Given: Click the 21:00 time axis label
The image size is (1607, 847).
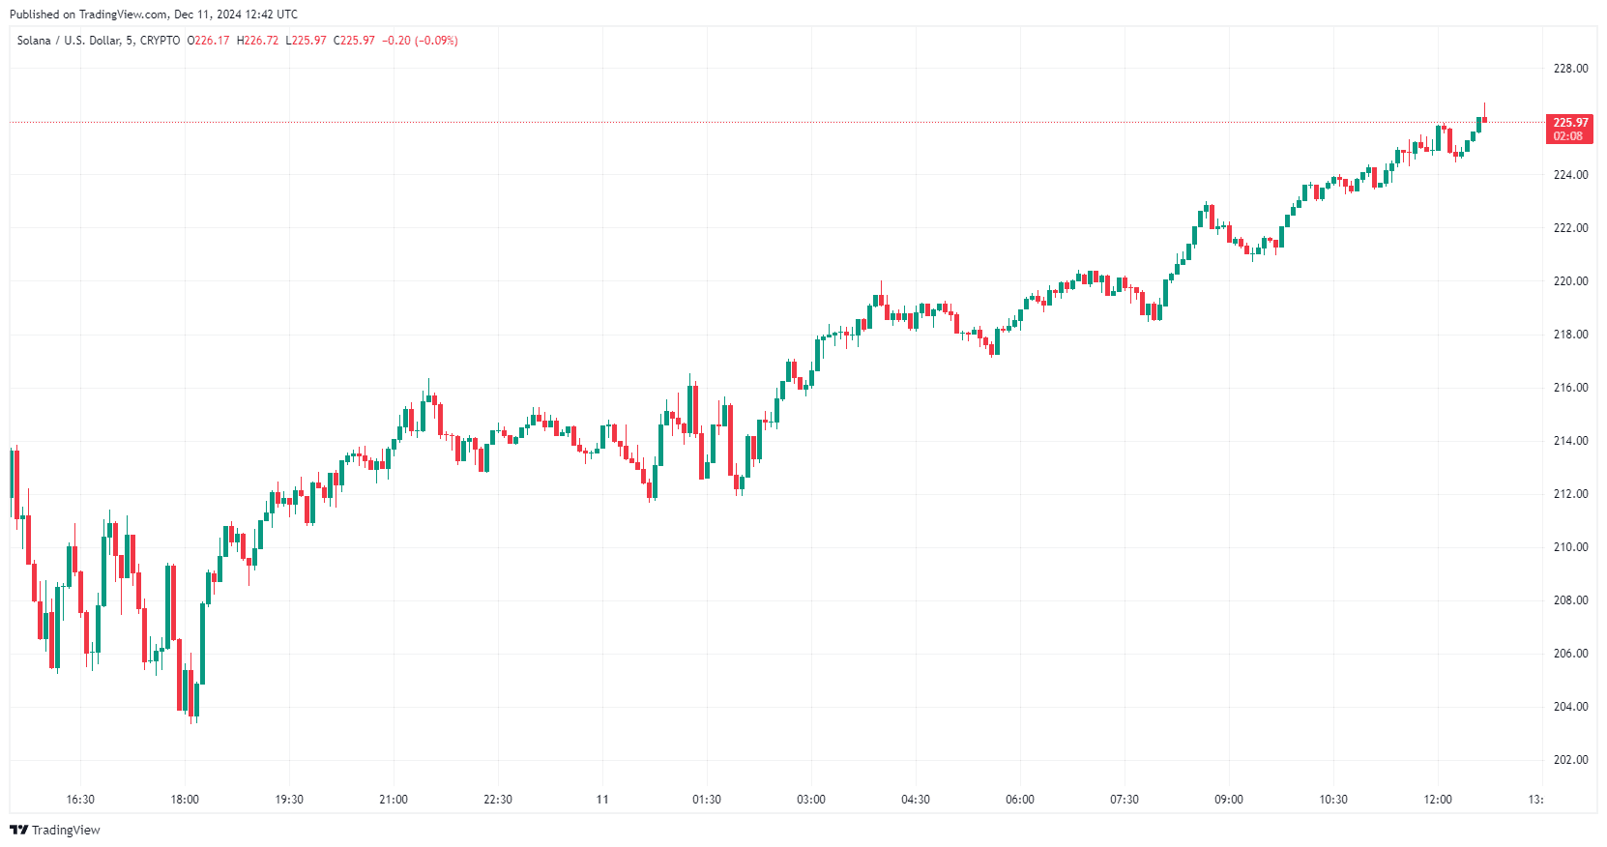Looking at the screenshot, I should (x=394, y=800).
